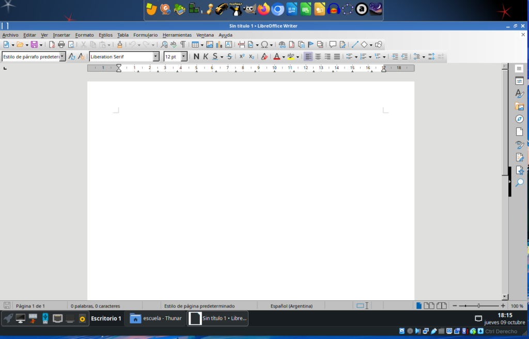The image size is (529, 339).
Task: Toggle bold (N) formatting
Action: click(196, 57)
